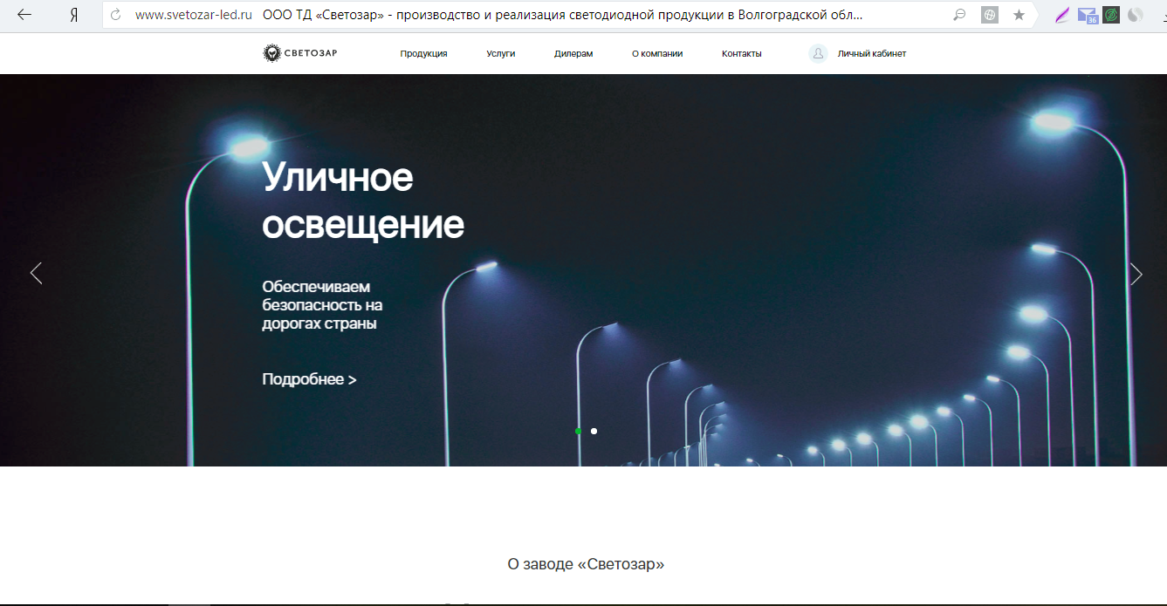The height and width of the screenshot is (606, 1167).
Task: Click the user avatar icon near Личный кабинет
Action: click(818, 53)
